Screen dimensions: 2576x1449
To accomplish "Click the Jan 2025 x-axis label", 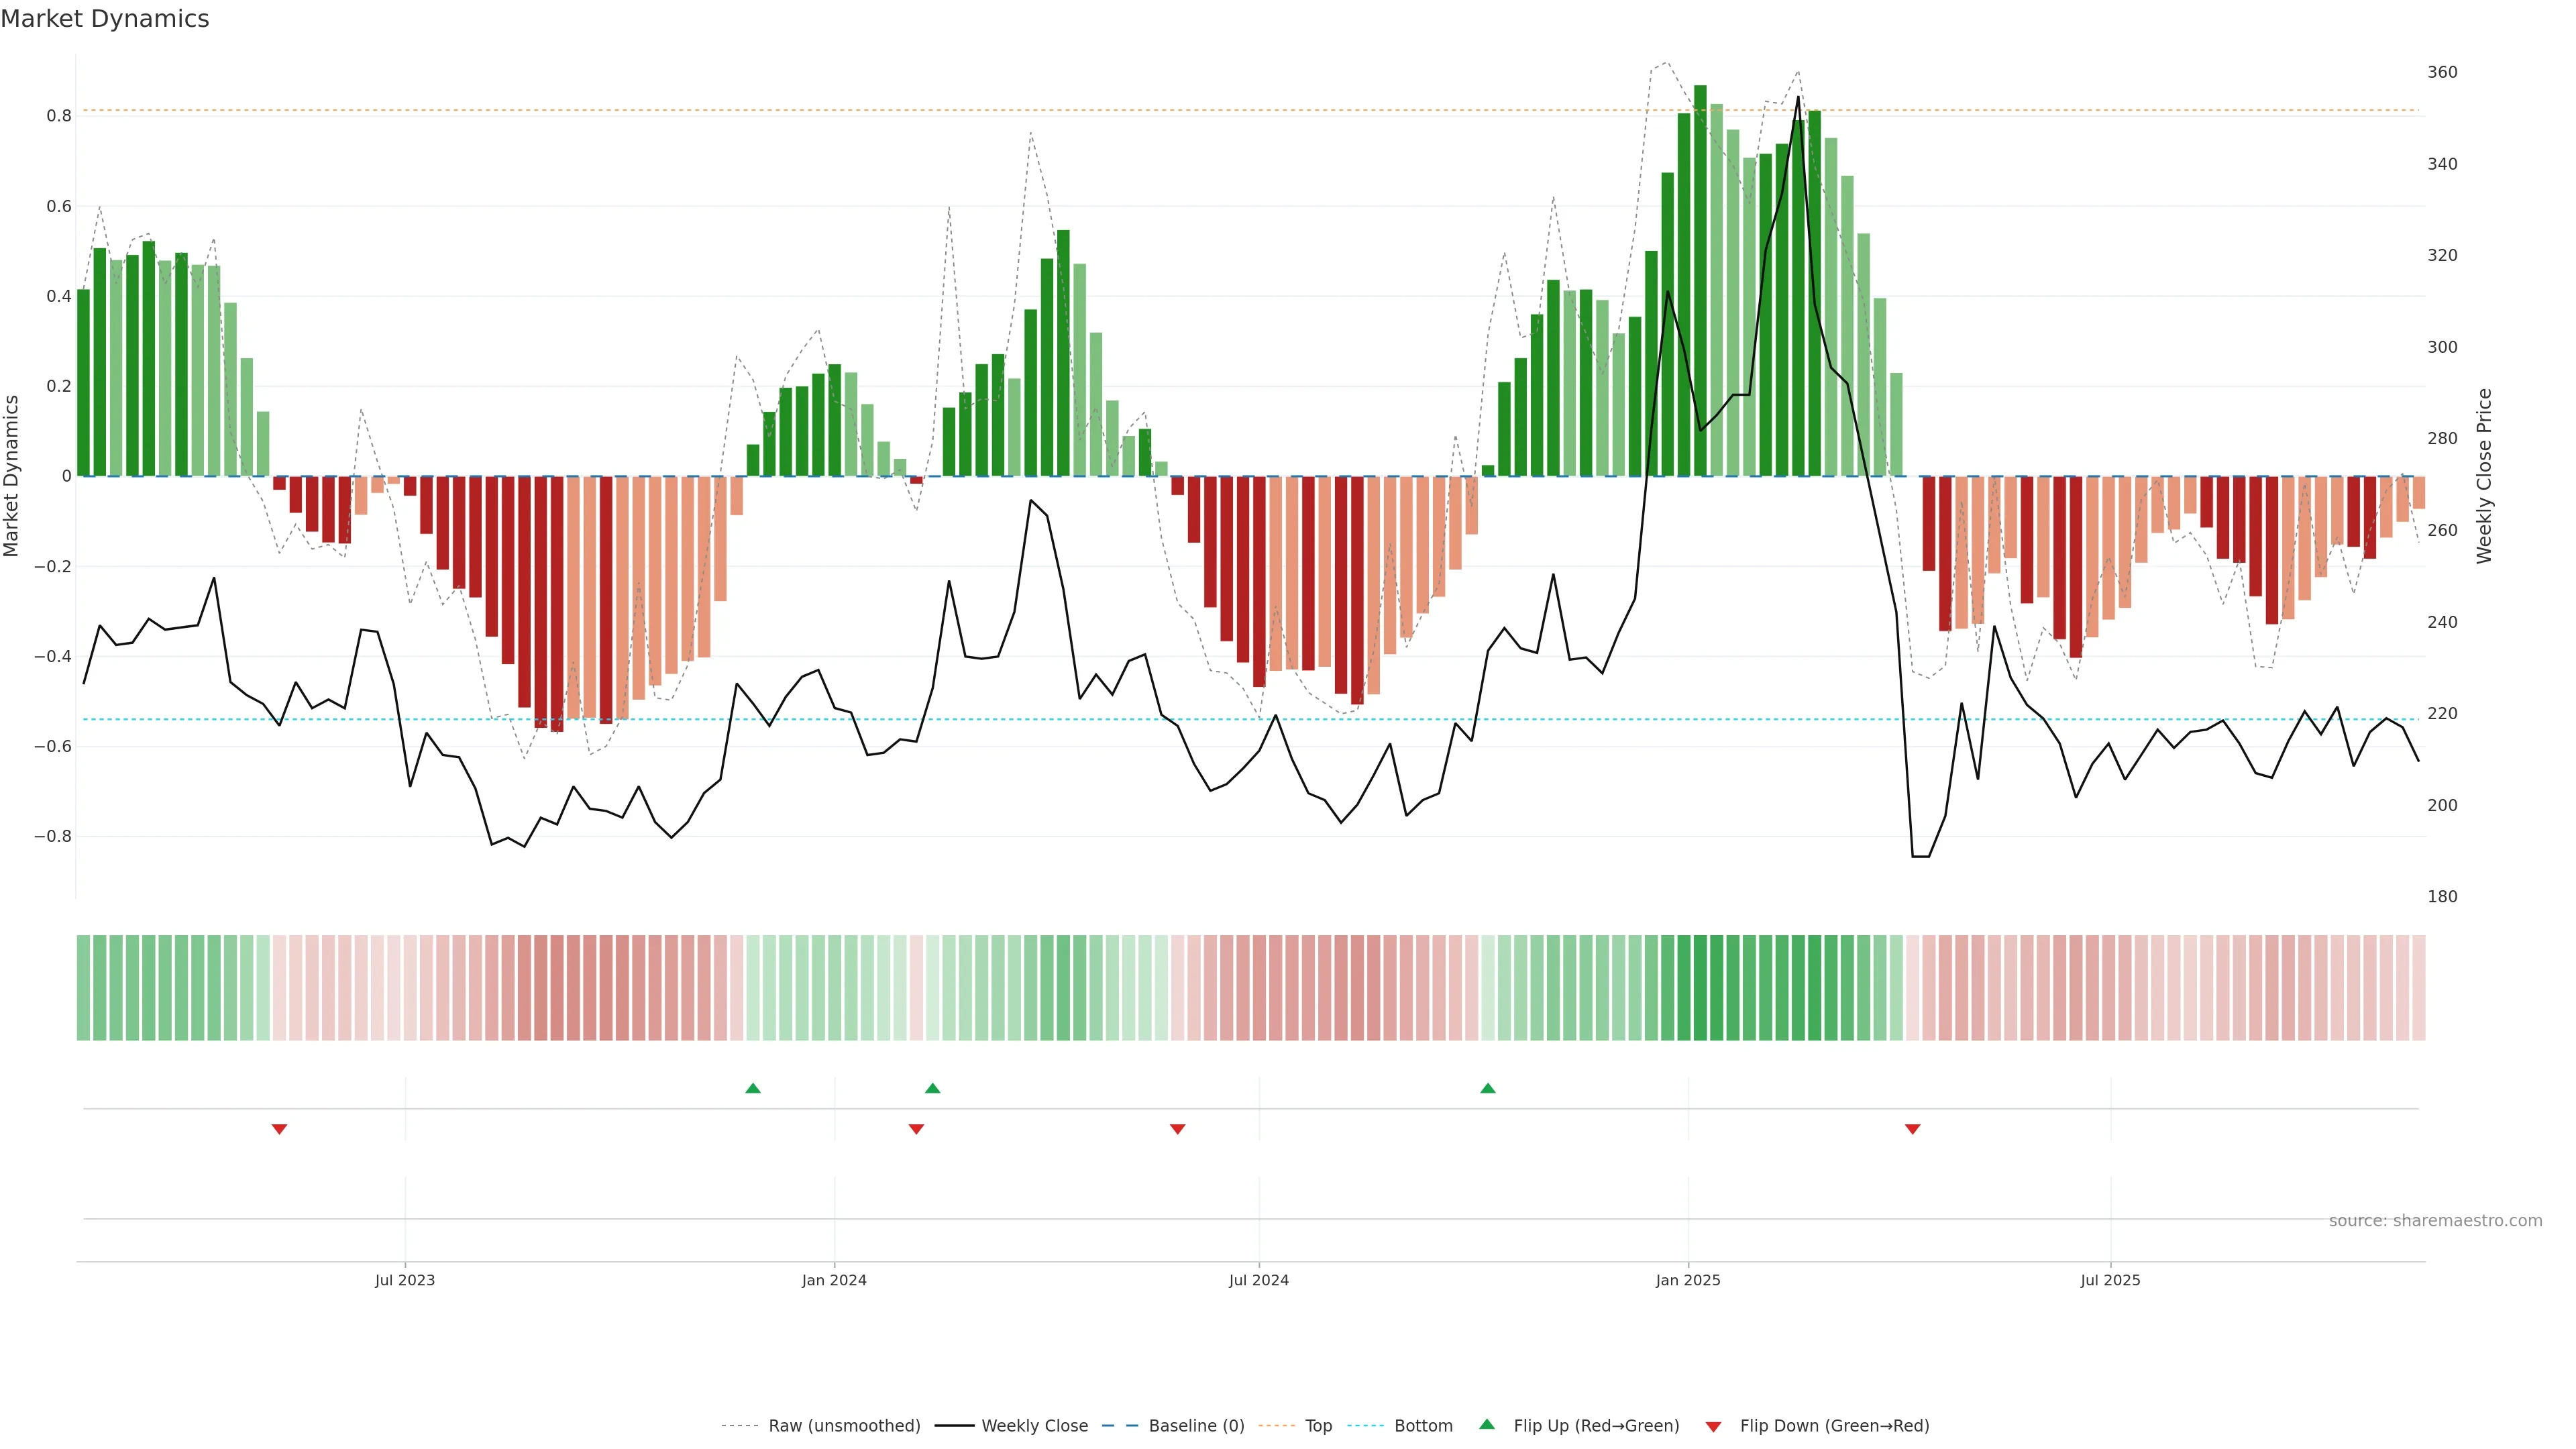I will coord(1688,1280).
